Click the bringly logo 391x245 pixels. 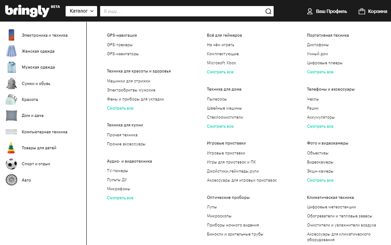[32, 11]
